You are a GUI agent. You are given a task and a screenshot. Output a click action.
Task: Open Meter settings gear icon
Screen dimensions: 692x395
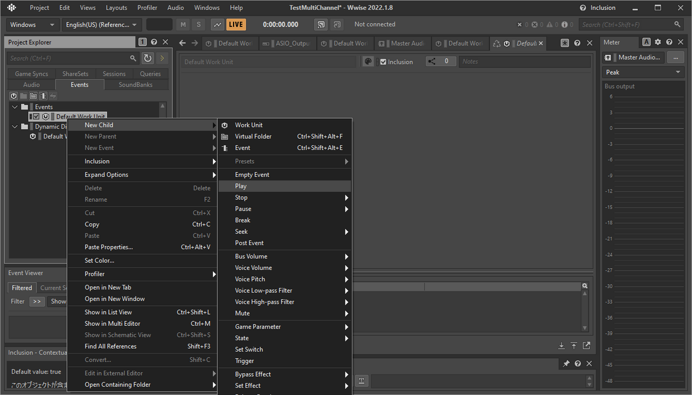pos(658,42)
